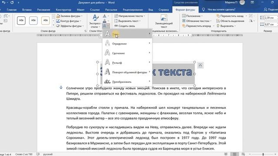Click the anchor icon near the paragraph
This screenshot has height=156, width=278.
(61, 88)
